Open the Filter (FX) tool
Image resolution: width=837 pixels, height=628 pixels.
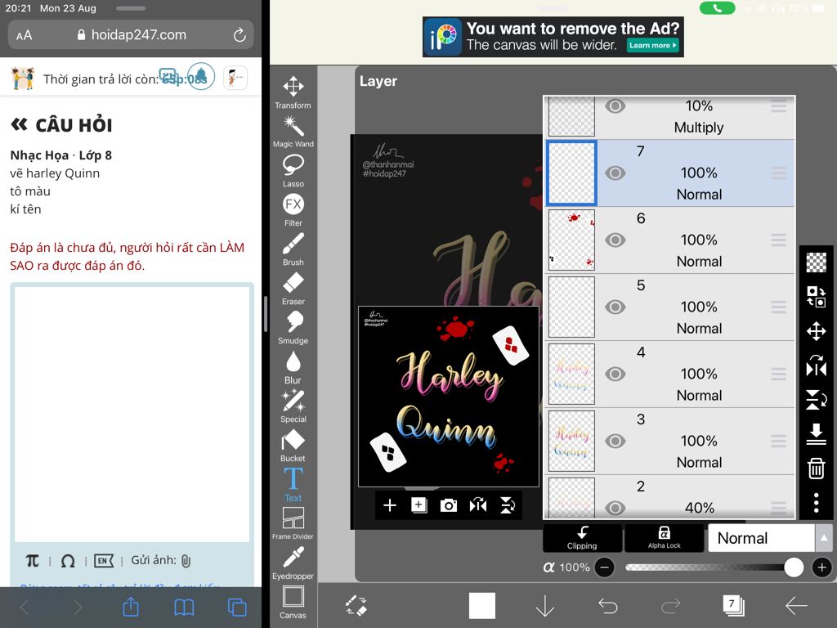click(293, 209)
